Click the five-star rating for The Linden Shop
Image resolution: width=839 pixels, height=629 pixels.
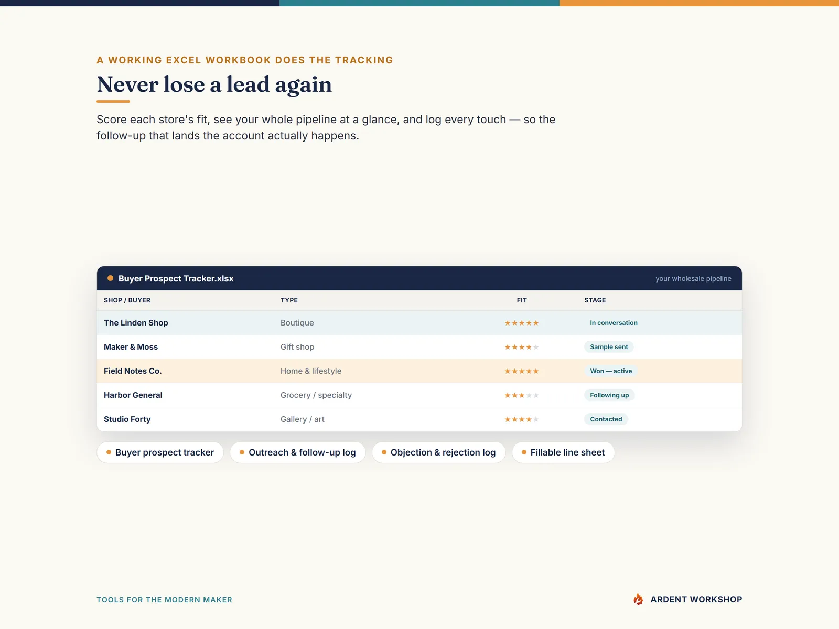(x=522, y=323)
